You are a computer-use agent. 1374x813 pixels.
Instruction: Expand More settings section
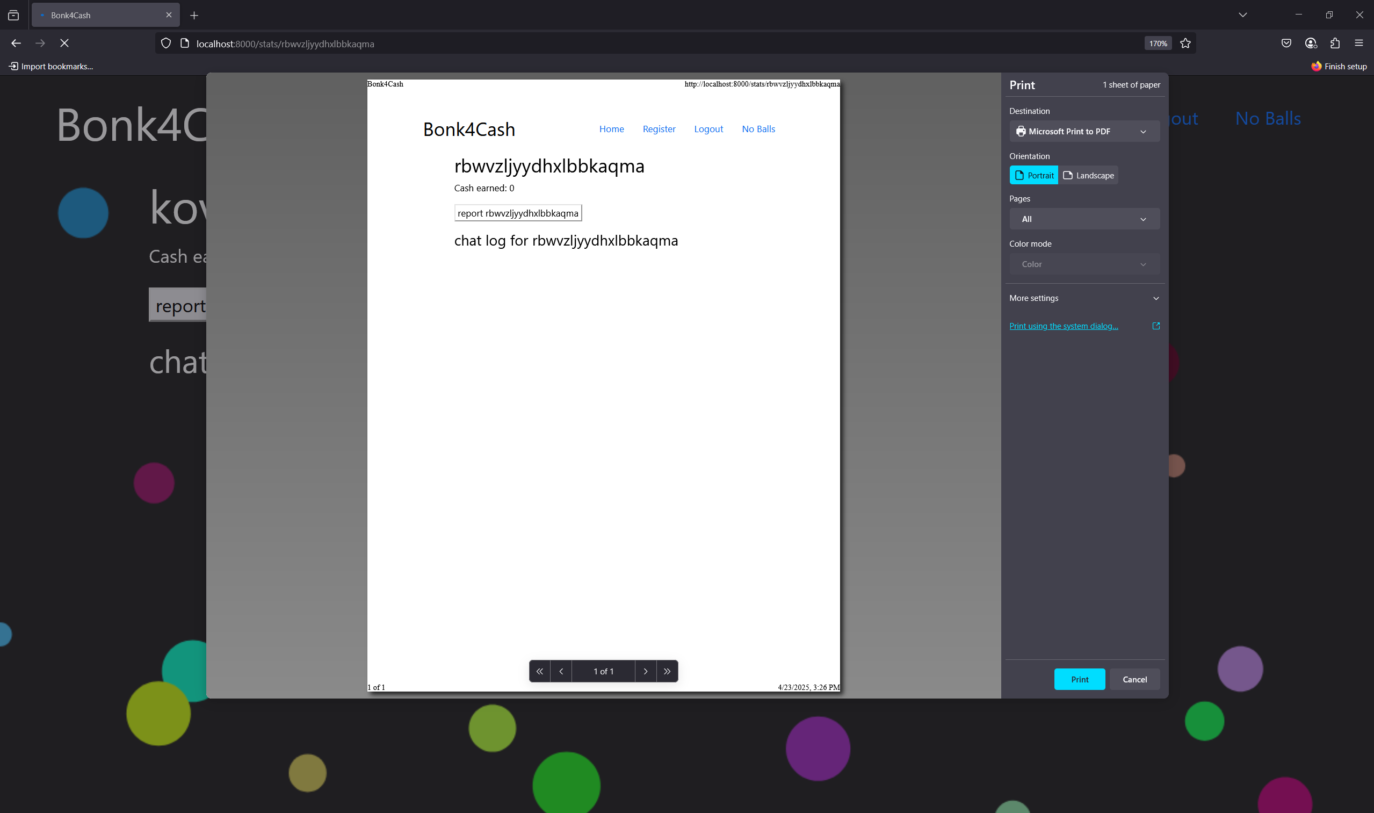1084,298
